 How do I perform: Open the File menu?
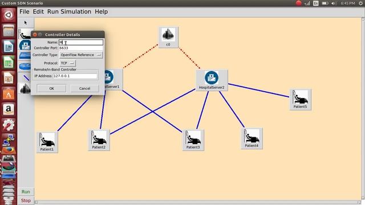(x=24, y=11)
